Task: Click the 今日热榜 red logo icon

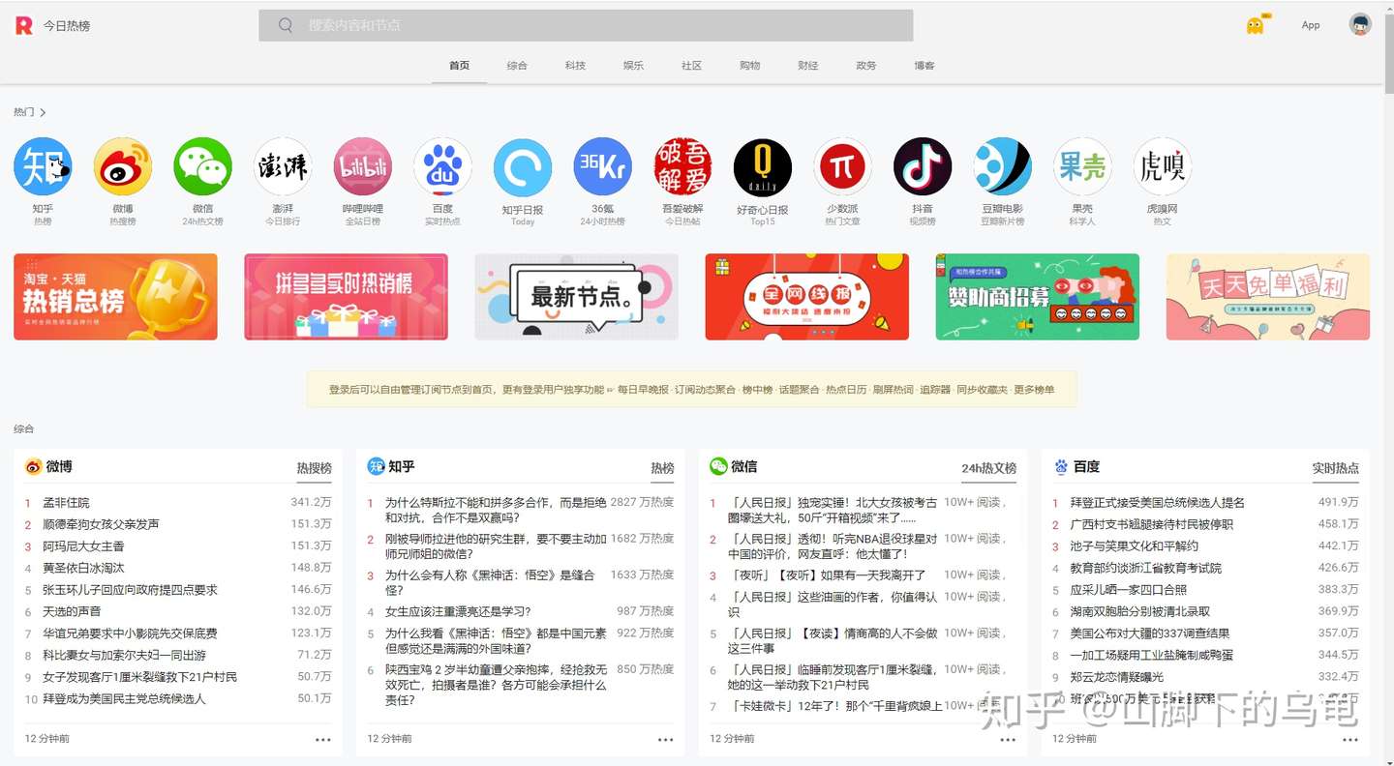Action: tap(23, 26)
